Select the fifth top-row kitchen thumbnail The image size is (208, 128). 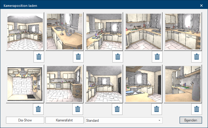[183, 32]
